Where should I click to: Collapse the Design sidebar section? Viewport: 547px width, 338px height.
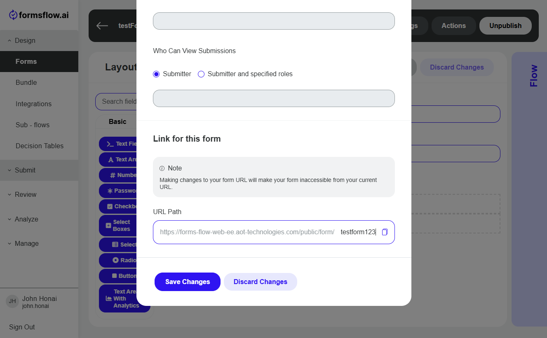click(39, 40)
